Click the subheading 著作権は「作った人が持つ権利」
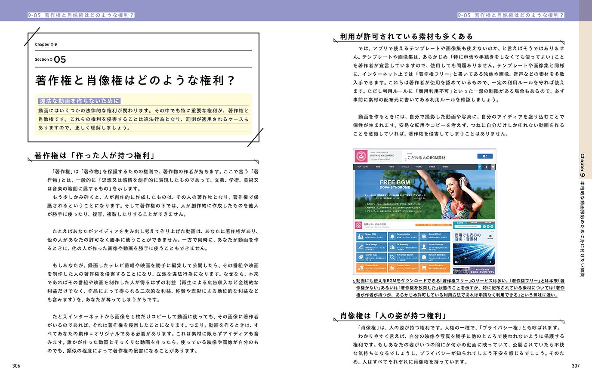 coord(95,156)
